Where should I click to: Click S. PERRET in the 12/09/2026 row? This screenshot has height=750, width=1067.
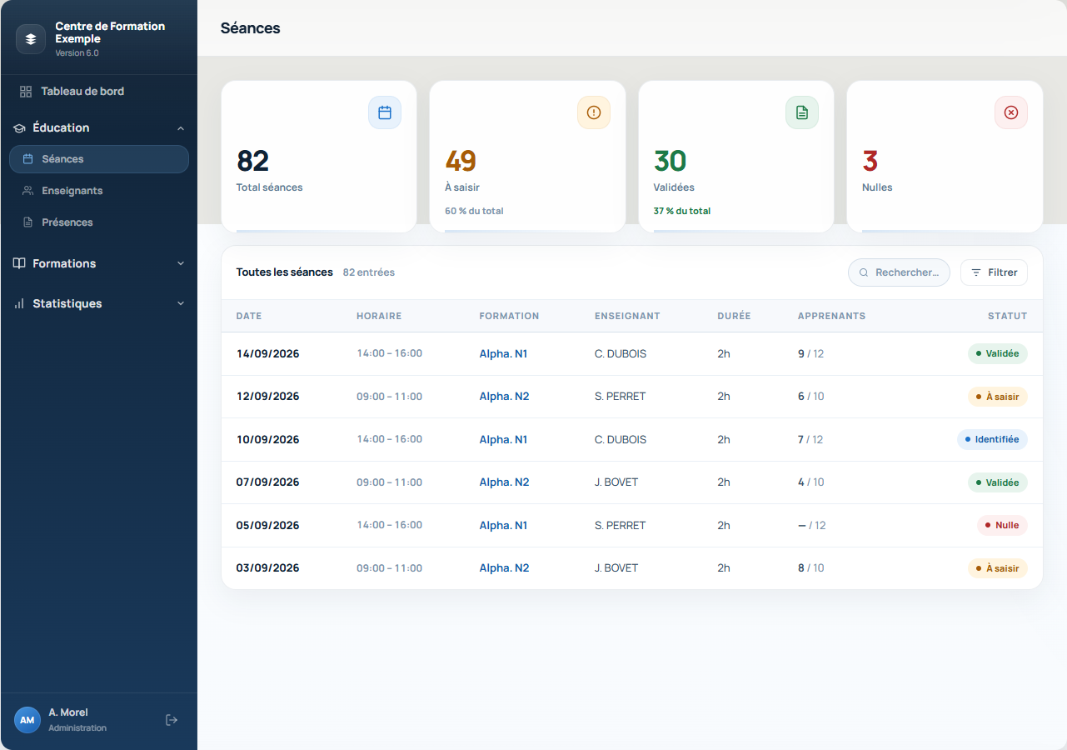(x=620, y=397)
